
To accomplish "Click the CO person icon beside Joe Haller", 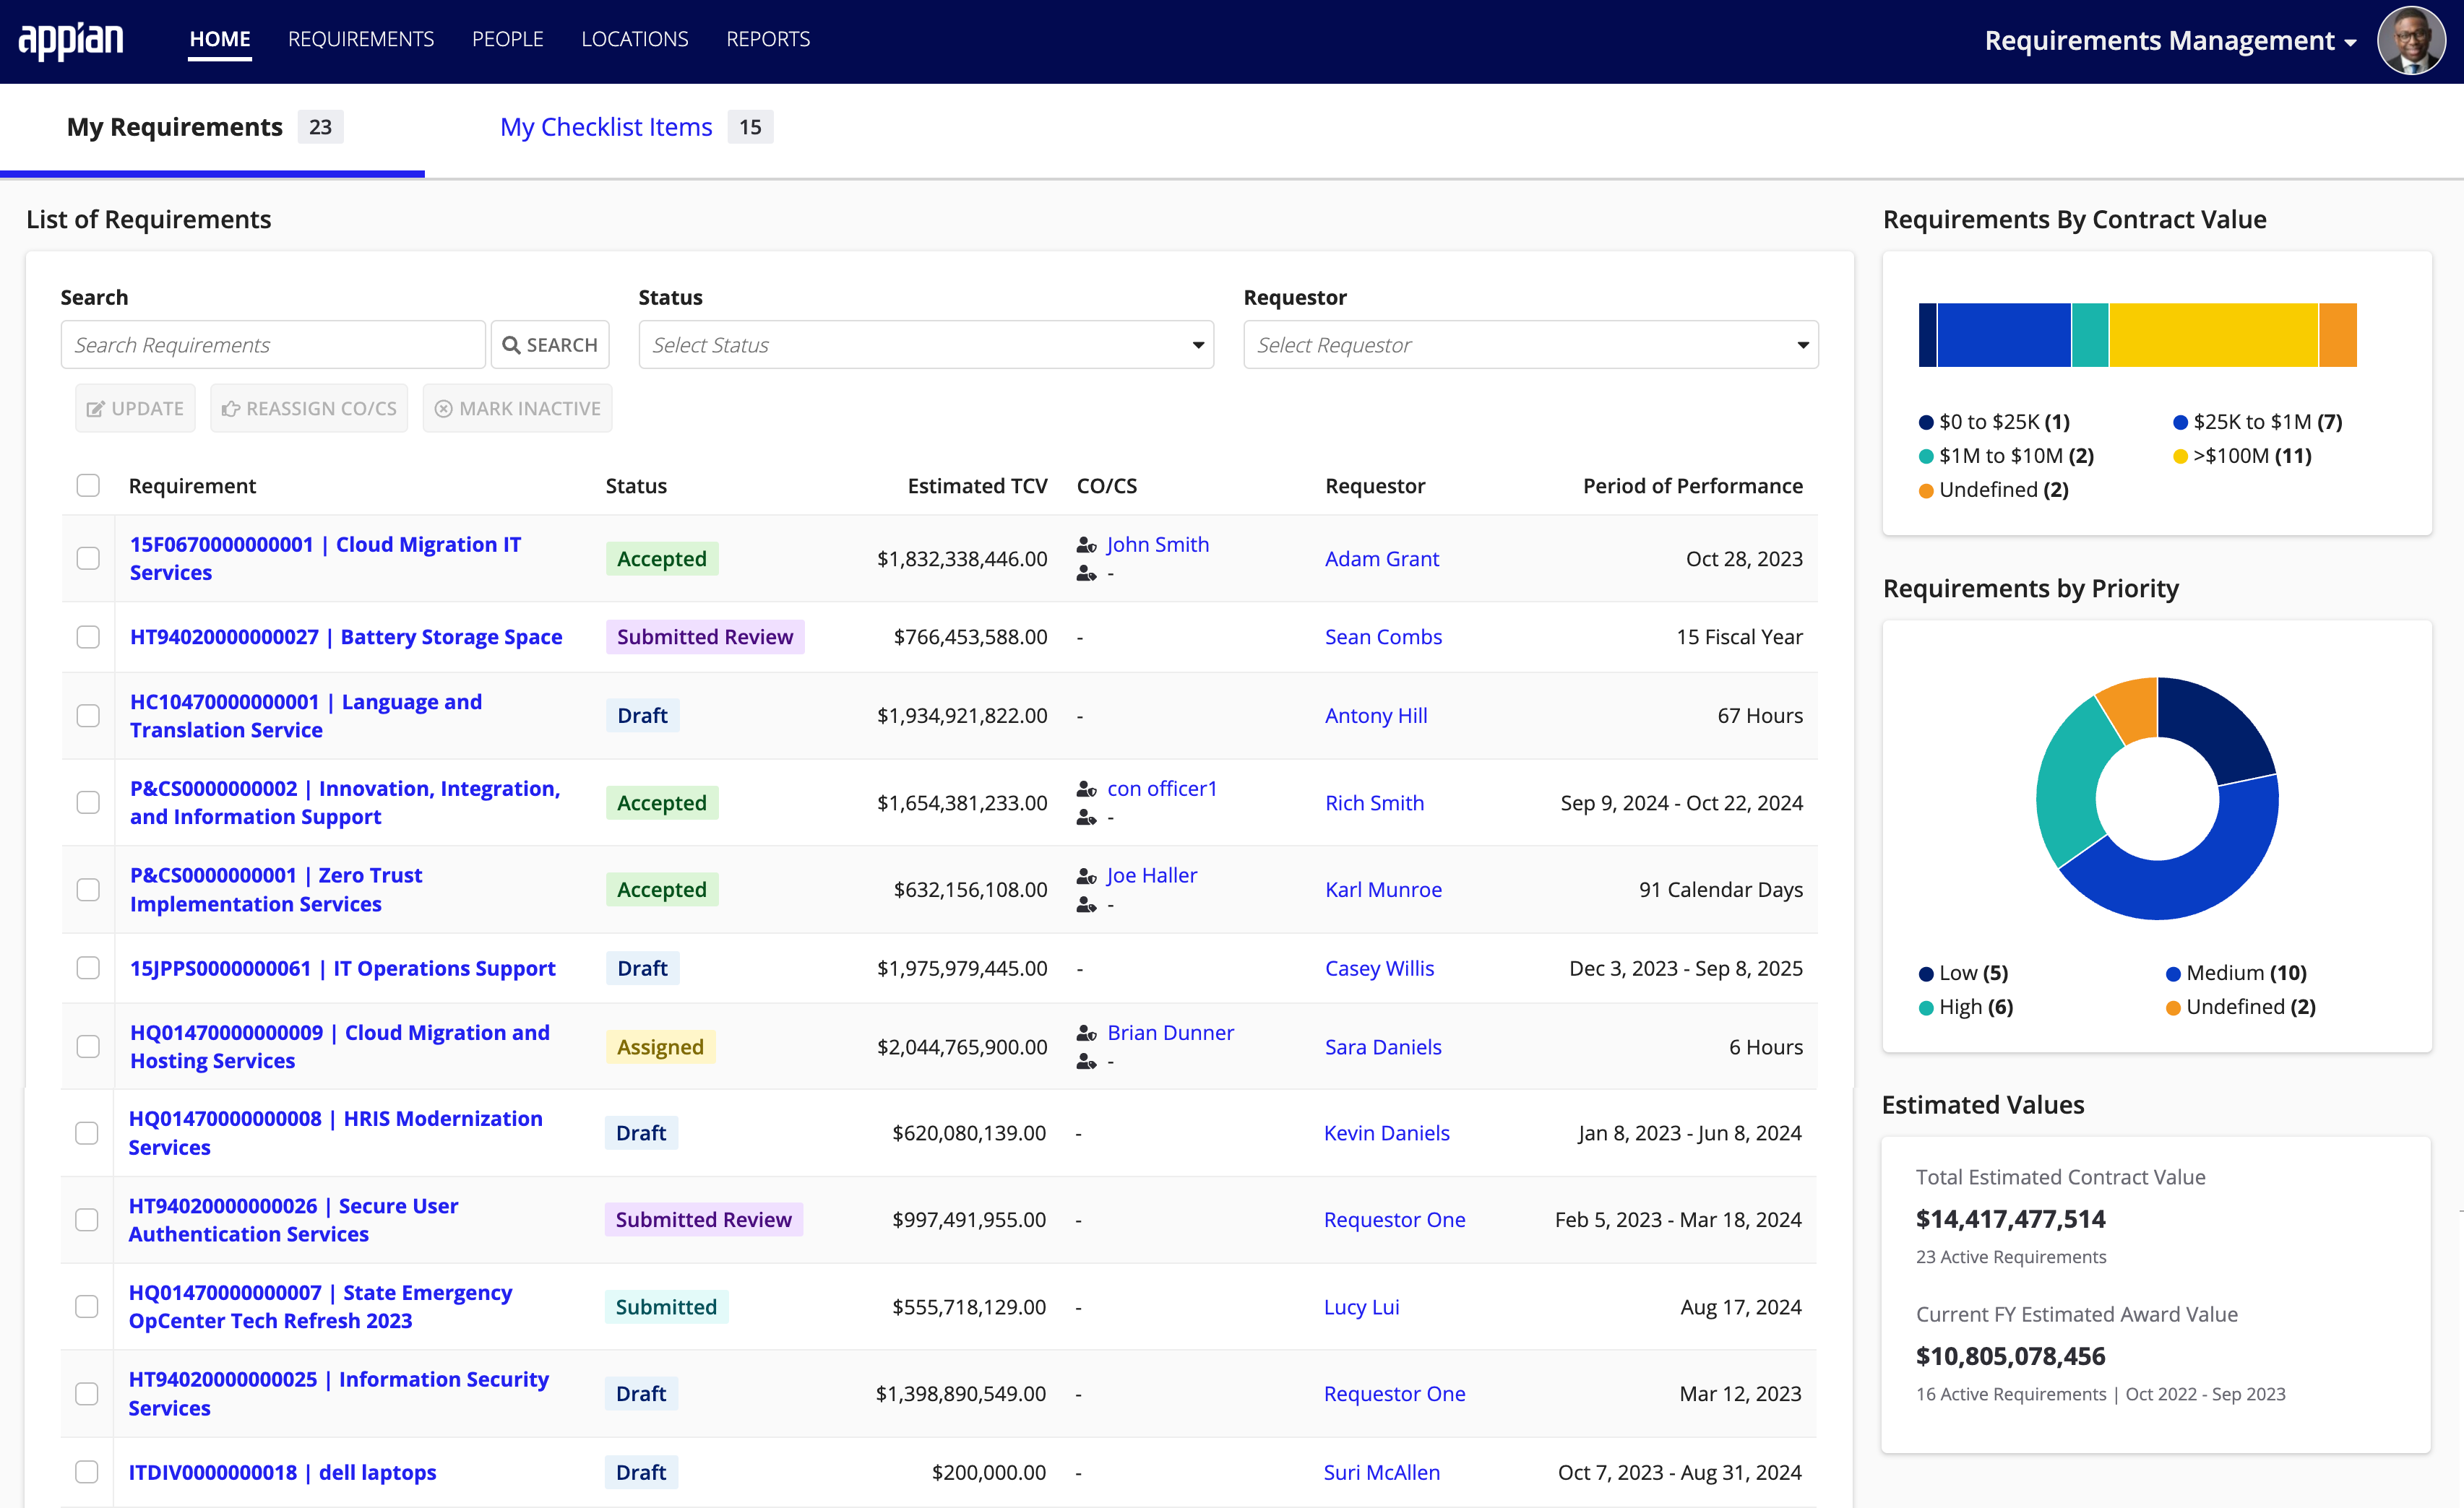I will tap(1086, 875).
